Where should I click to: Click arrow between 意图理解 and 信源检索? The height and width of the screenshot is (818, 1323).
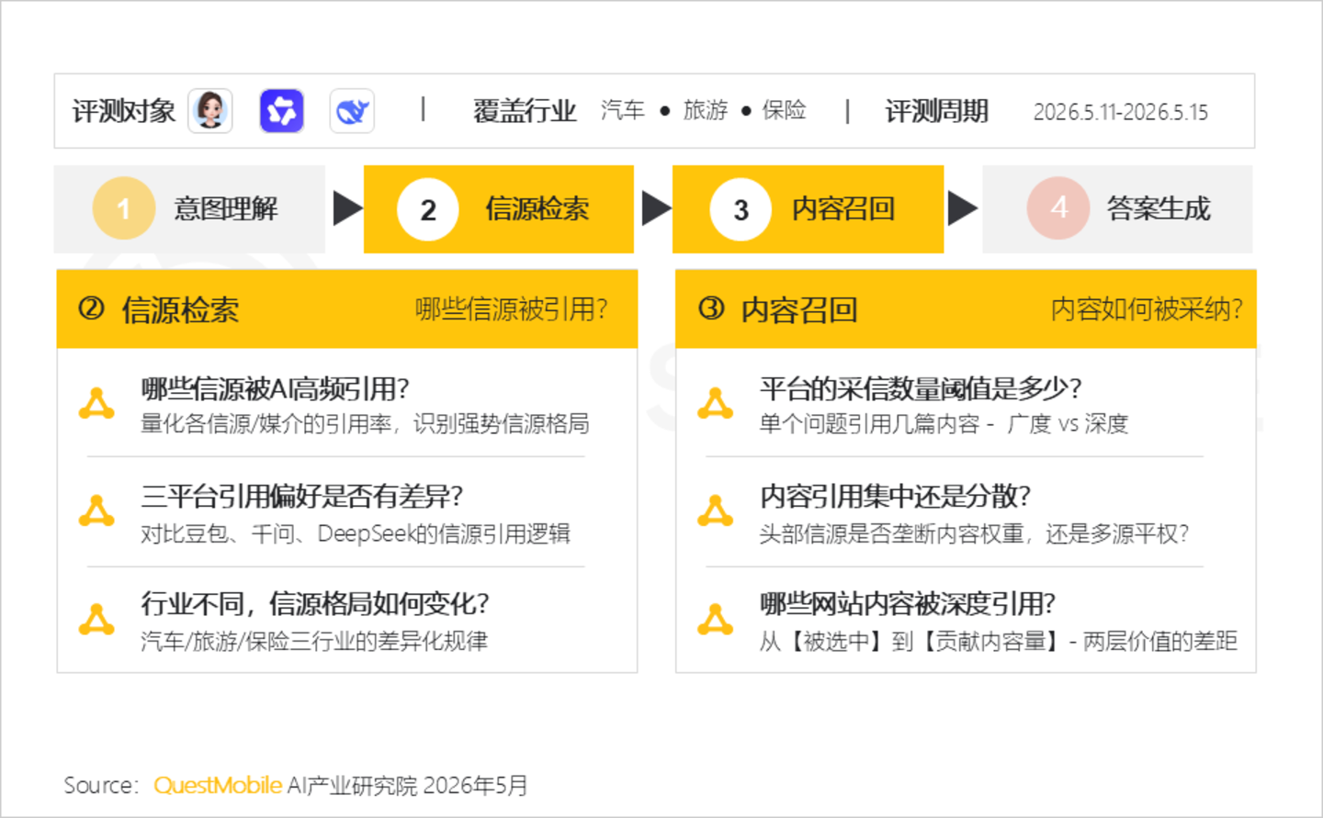coord(347,208)
